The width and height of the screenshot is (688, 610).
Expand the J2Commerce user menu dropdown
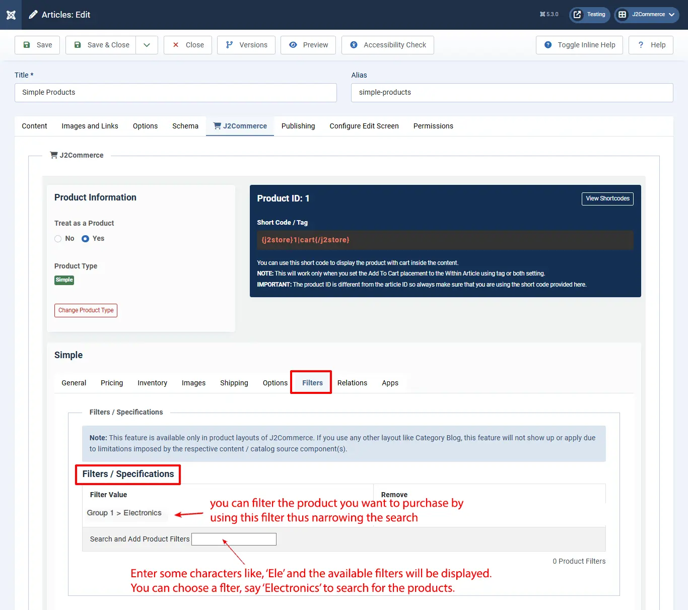click(x=647, y=15)
